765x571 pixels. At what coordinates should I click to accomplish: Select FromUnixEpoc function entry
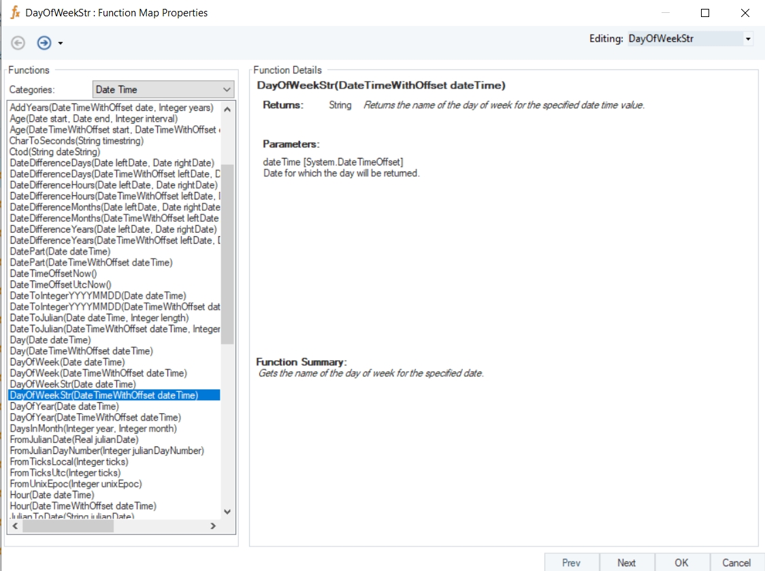pyautogui.click(x=76, y=484)
